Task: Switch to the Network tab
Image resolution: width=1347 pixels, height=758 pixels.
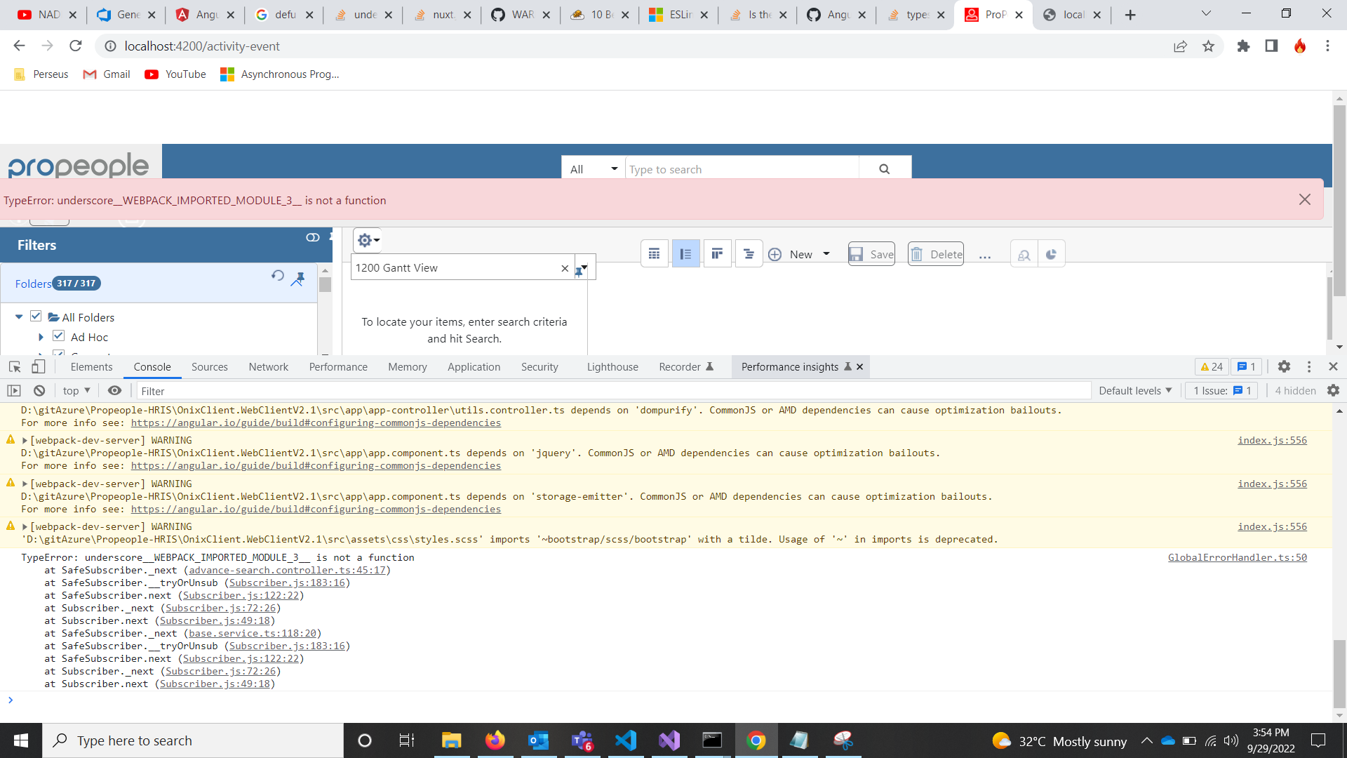Action: point(267,366)
